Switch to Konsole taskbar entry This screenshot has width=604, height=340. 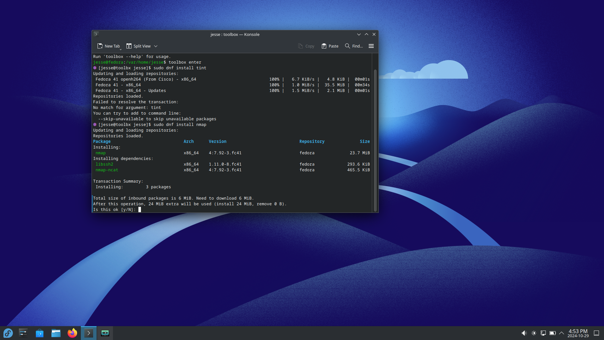(89, 333)
